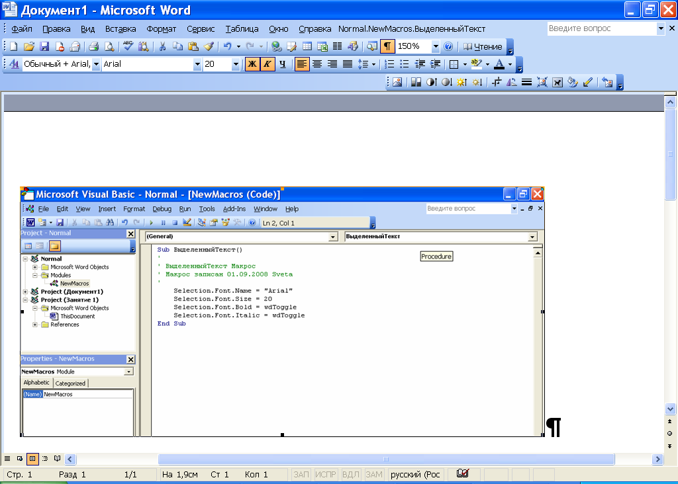The width and height of the screenshot is (678, 484).
Task: Toggle Underline (Ч) formatting
Action: pos(282,64)
